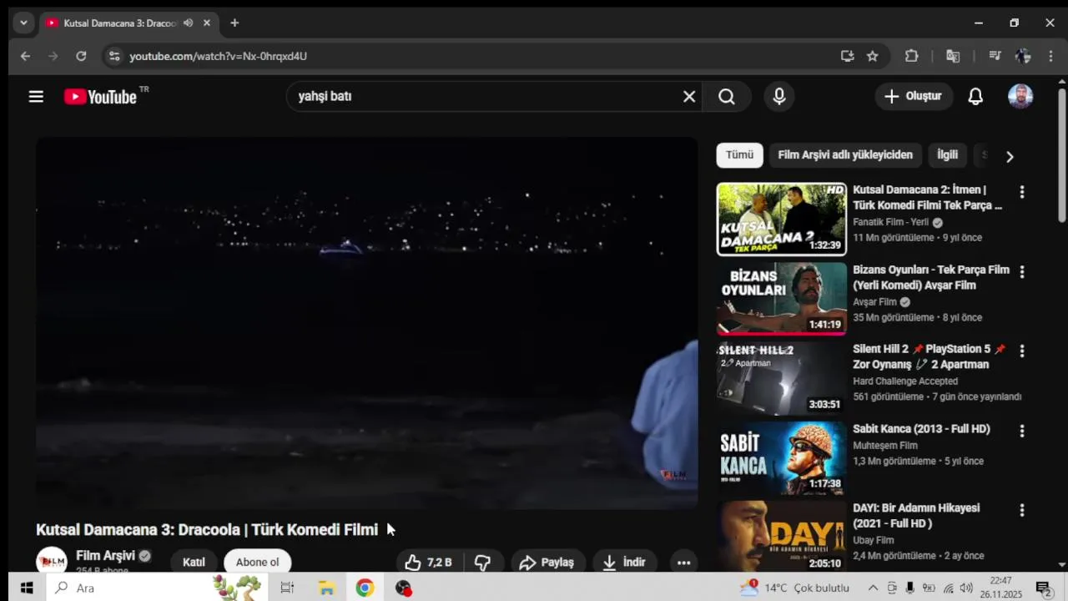
Task: Open the account avatar menu
Action: [x=1020, y=97]
